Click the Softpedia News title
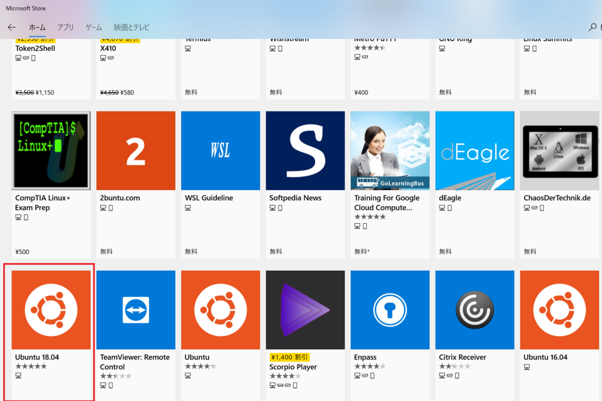602x401 pixels. pos(295,198)
